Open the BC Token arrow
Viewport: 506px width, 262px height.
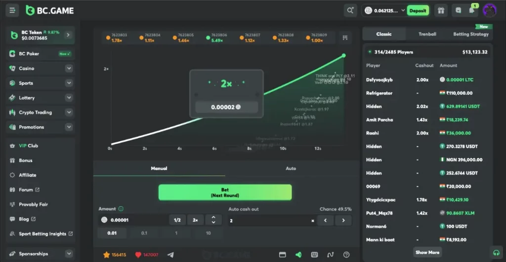tap(68, 35)
